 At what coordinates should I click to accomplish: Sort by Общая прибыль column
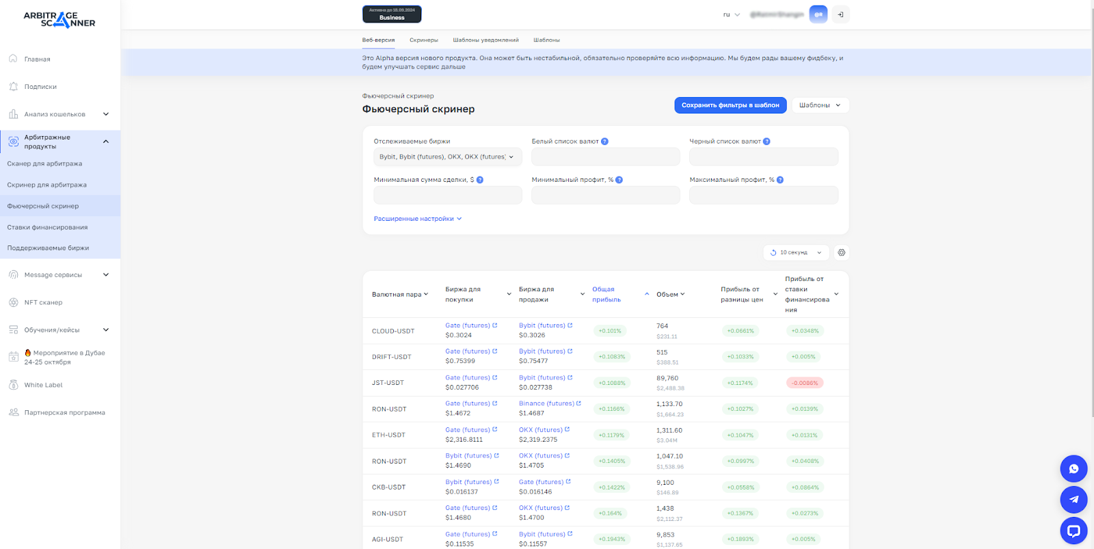[x=620, y=295]
